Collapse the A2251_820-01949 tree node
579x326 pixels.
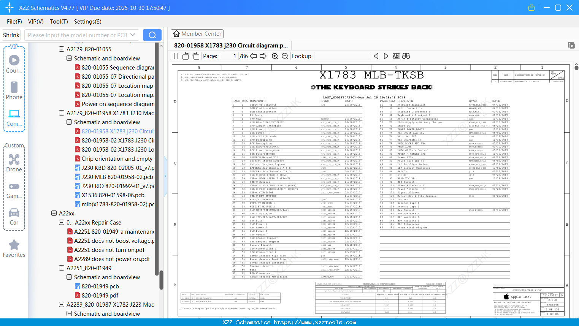coord(62,268)
